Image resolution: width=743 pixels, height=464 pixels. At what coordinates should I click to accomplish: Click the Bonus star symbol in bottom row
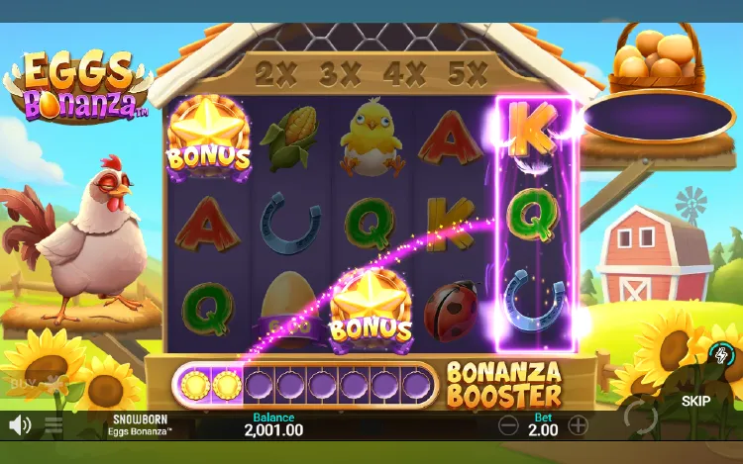click(371, 311)
